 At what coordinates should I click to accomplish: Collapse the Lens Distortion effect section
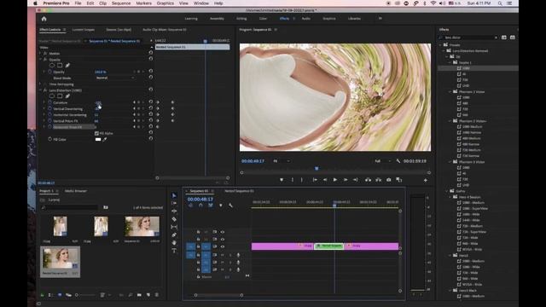tap(41, 90)
